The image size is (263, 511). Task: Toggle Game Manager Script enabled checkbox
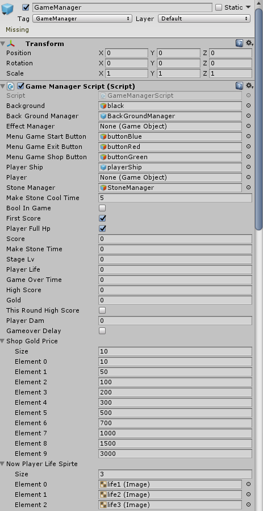21,86
